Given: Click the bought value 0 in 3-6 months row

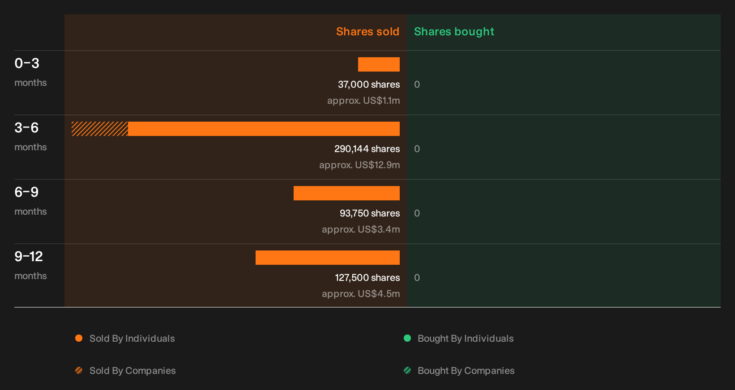Looking at the screenshot, I should [417, 149].
